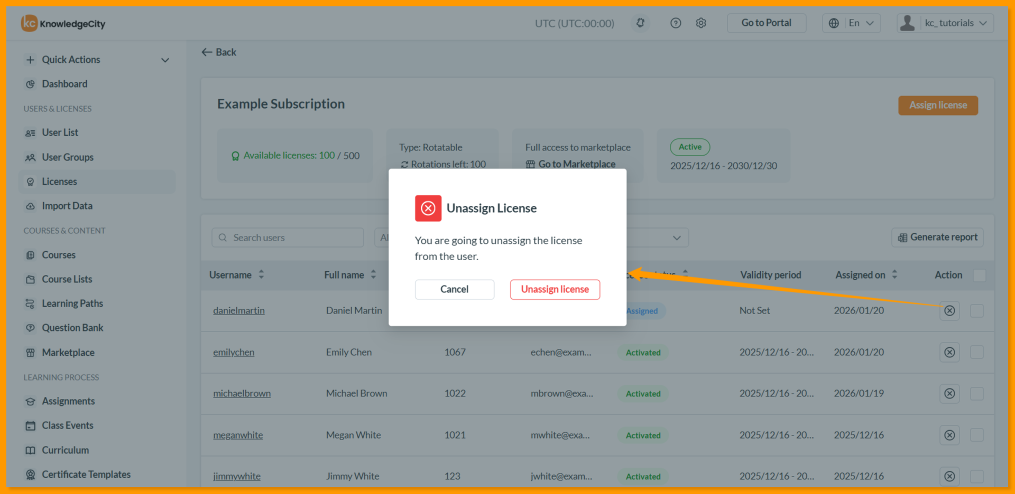Open Licenses in the sidebar
Image resolution: width=1015 pixels, height=494 pixels.
(97, 182)
